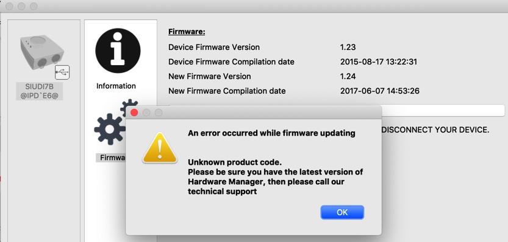This screenshot has height=242, width=508.
Task: Click the yellow warning triangle icon
Action: (x=160, y=148)
